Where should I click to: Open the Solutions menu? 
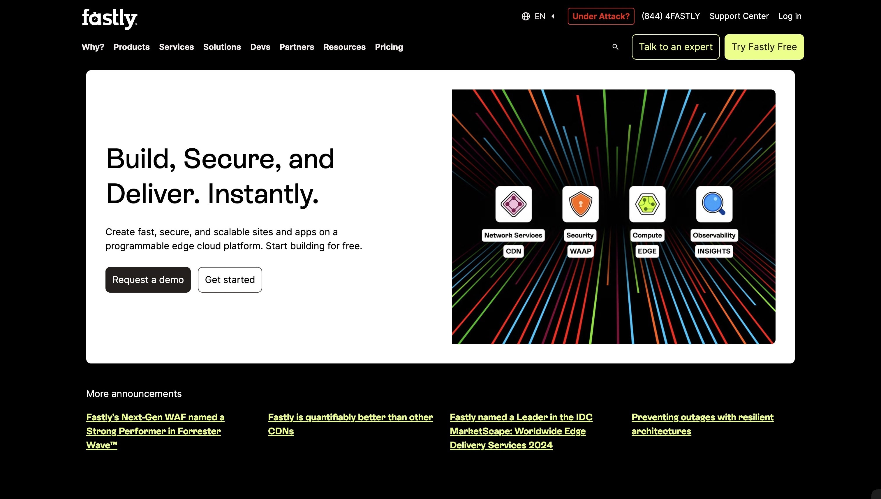pos(222,47)
